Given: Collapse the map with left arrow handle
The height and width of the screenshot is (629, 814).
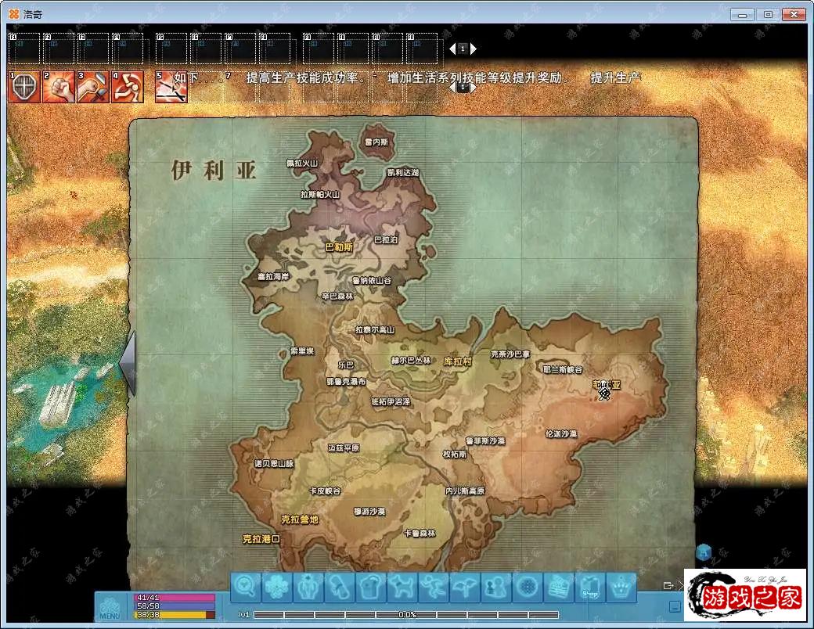Looking at the screenshot, I should pos(127,363).
